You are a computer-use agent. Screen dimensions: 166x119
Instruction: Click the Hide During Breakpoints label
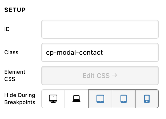point(20,99)
